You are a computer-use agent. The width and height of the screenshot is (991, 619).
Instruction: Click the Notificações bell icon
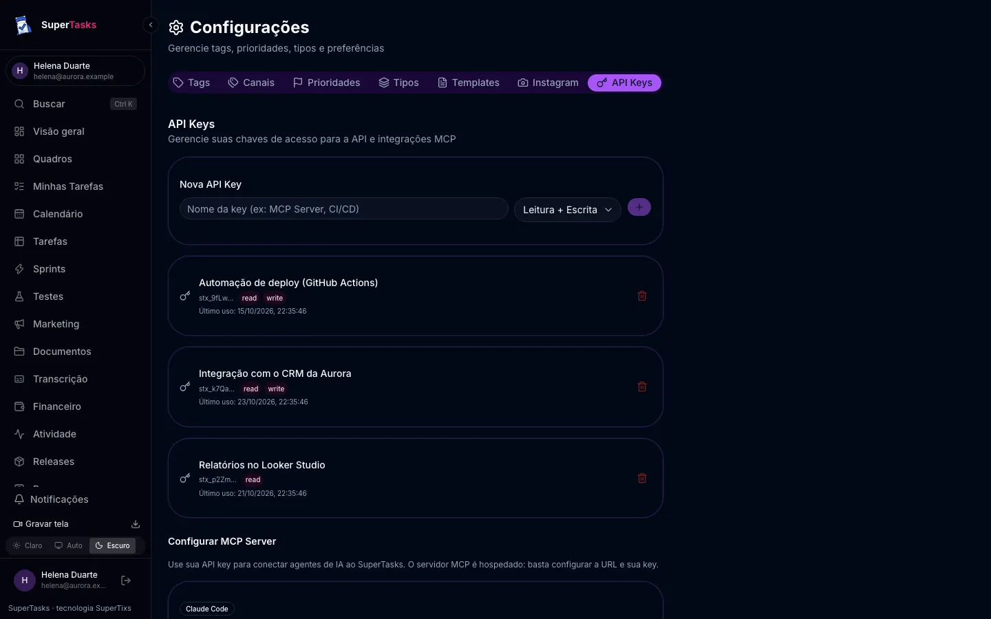[19, 499]
